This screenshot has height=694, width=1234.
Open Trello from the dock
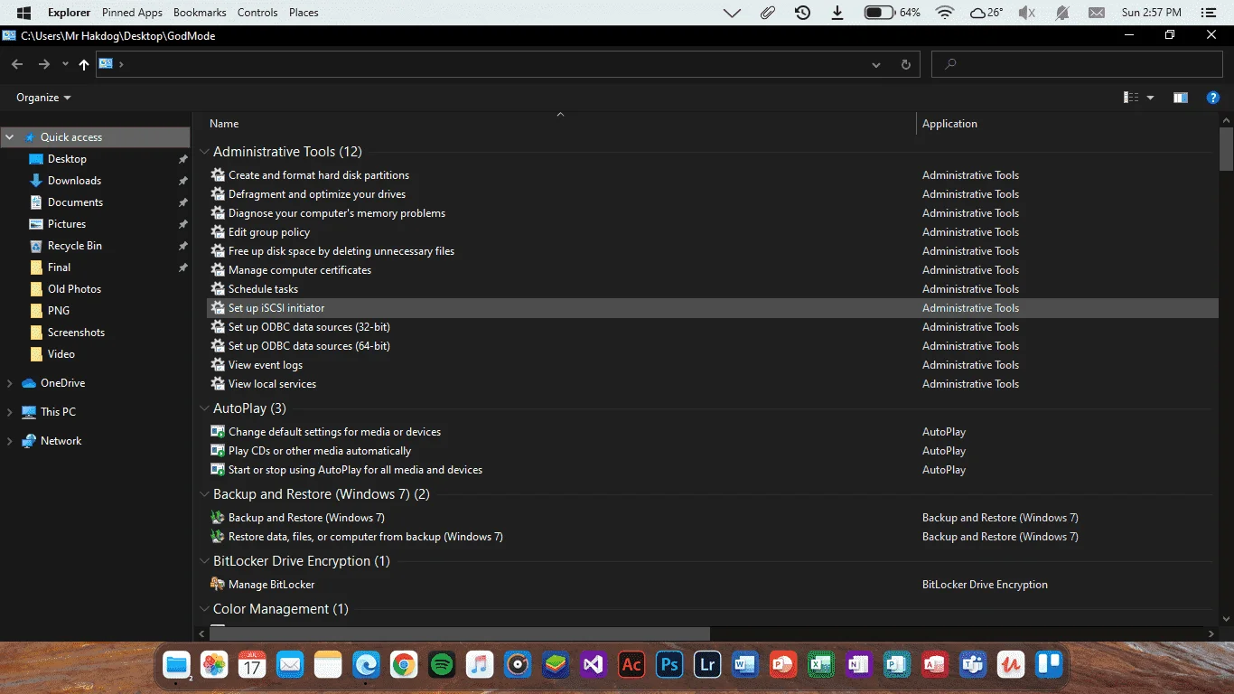point(1049,665)
